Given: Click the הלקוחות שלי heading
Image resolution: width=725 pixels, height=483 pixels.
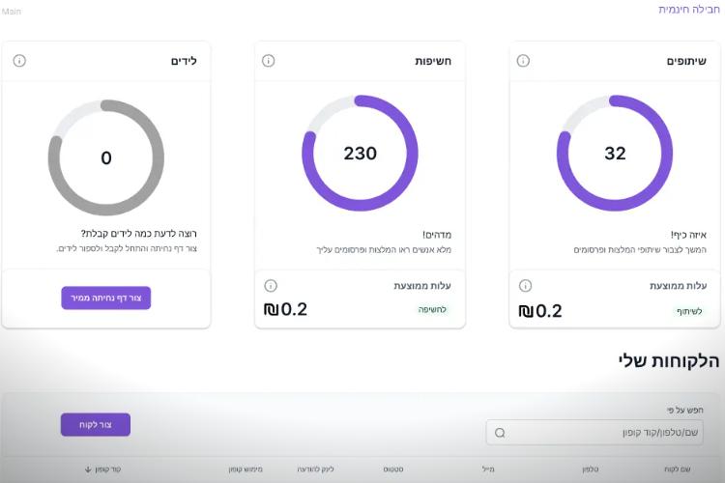Looking at the screenshot, I should (x=669, y=361).
